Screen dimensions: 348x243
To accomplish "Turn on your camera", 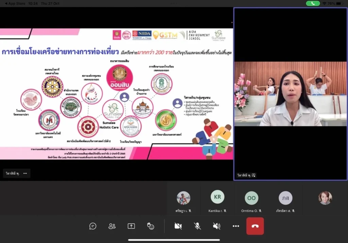I will pos(178,226).
